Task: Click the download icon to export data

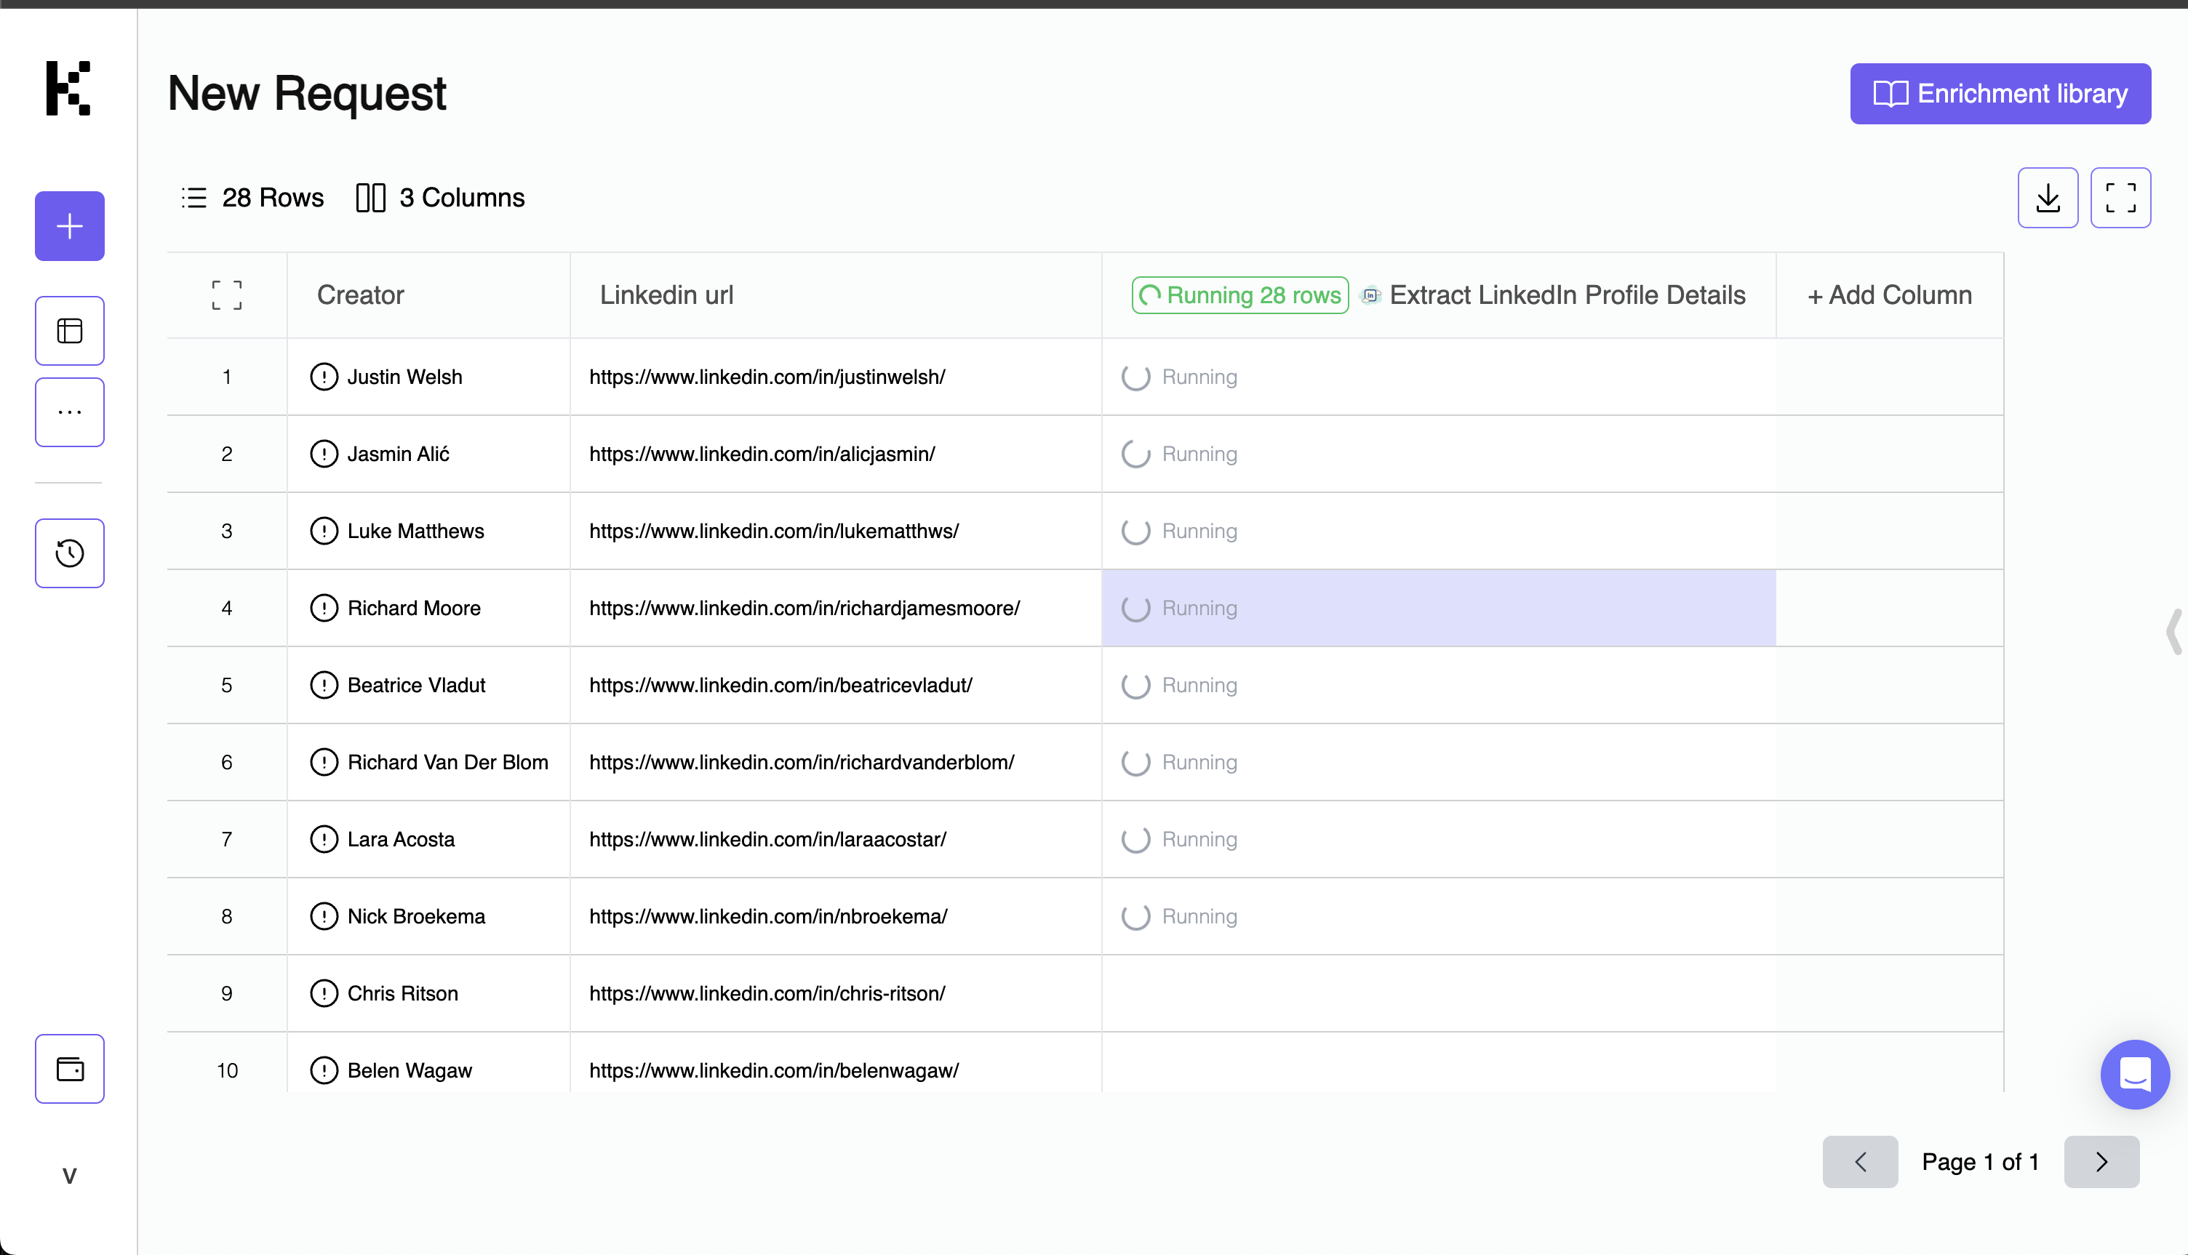Action: (x=2048, y=197)
